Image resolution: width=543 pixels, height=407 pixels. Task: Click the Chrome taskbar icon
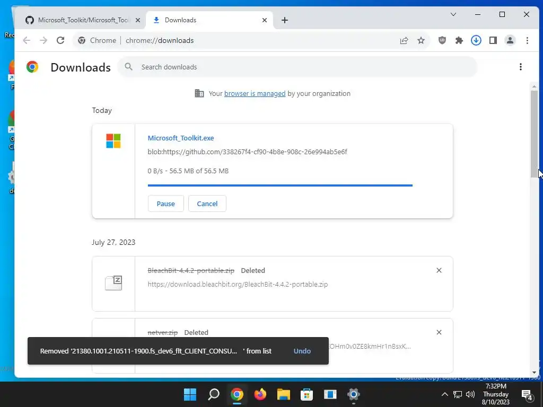[237, 394]
